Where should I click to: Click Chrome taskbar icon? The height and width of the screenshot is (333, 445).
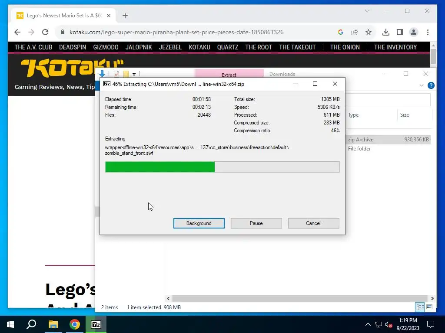[x=75, y=324]
